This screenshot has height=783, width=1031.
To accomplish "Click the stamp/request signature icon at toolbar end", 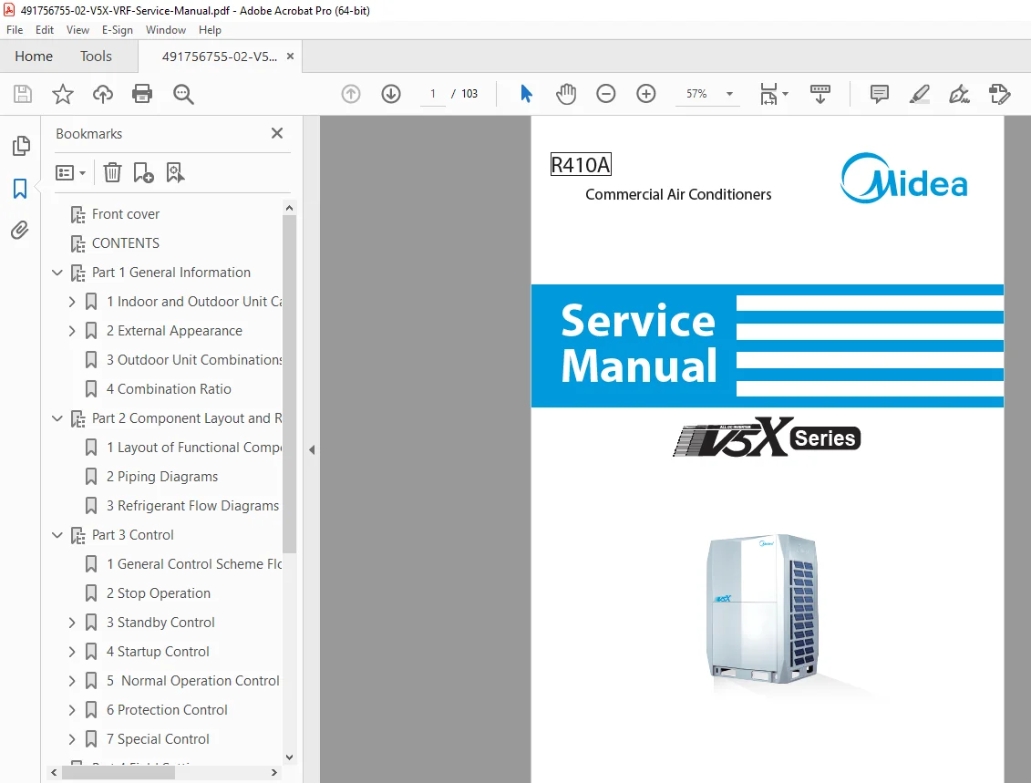I will [999, 94].
